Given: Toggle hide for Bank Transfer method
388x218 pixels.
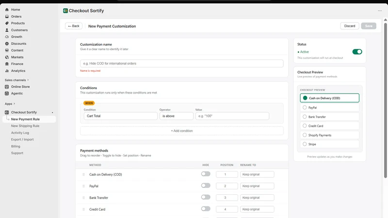Looking at the screenshot, I should (206, 197).
